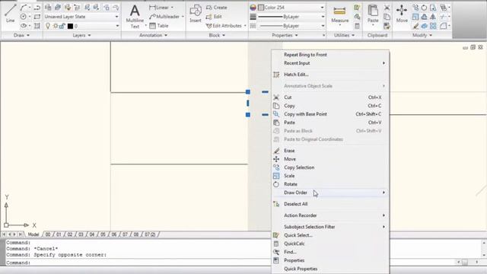
Task: Click the Erase icon in Modify panel
Action: [415, 27]
